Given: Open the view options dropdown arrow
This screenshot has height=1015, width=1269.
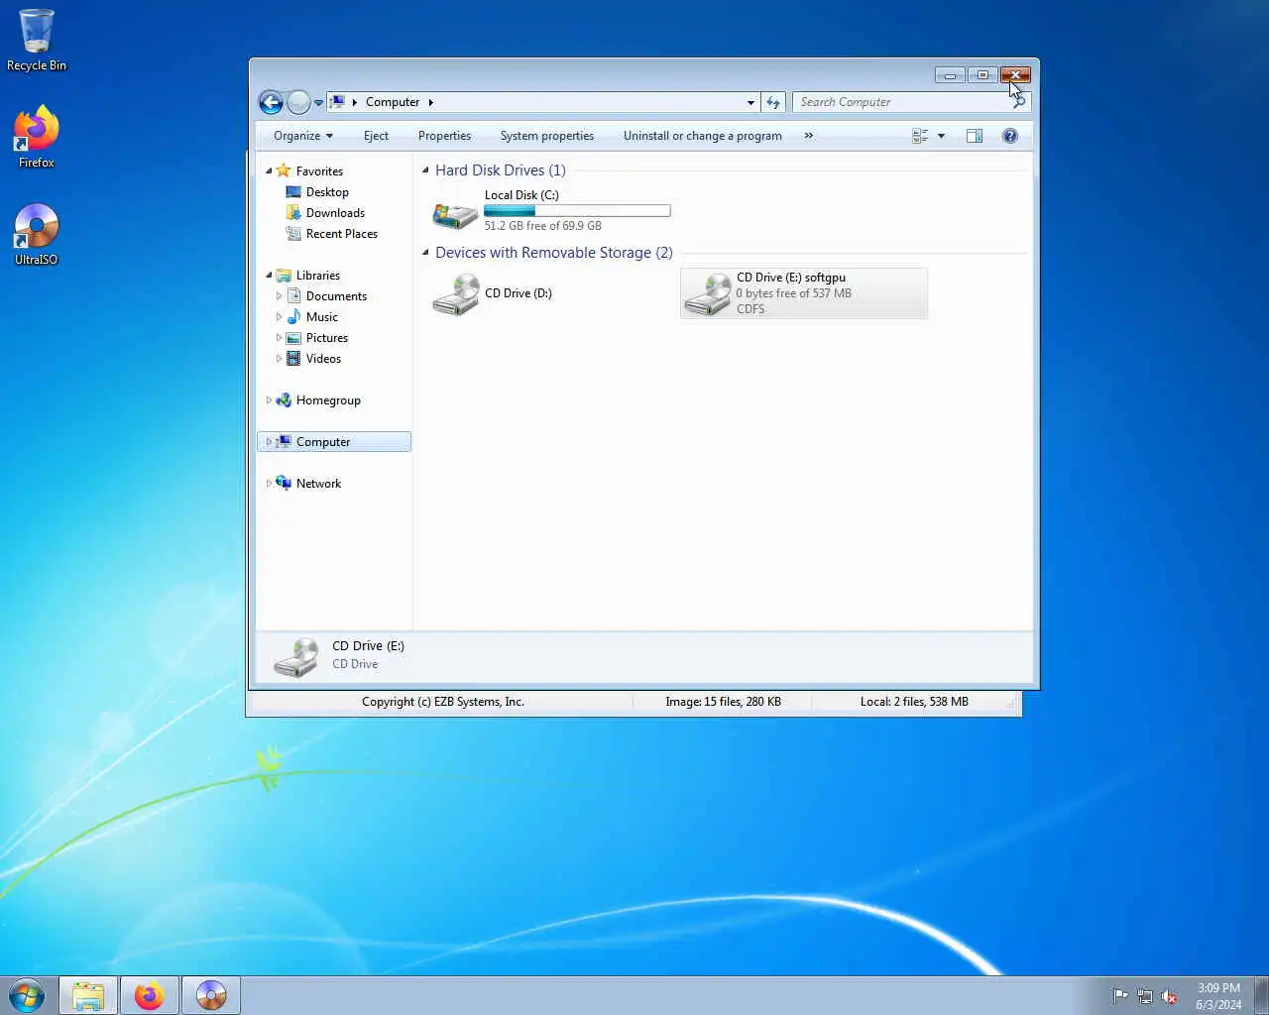Looking at the screenshot, I should [x=942, y=136].
